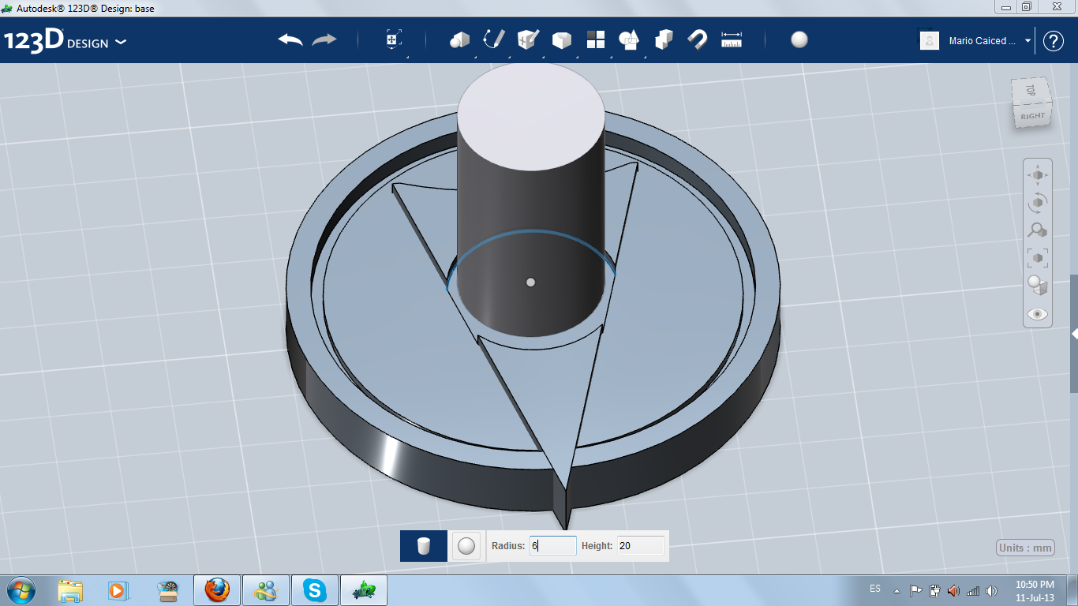1078x606 pixels.
Task: Toggle the Snap magnet tool
Action: pyautogui.click(x=698, y=39)
